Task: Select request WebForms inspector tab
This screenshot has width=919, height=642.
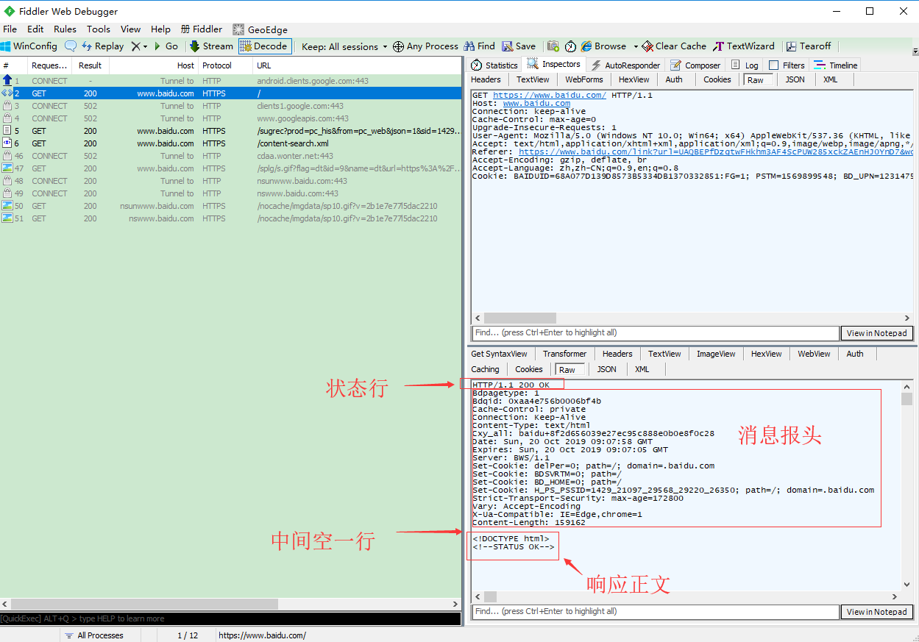Action: tap(584, 79)
